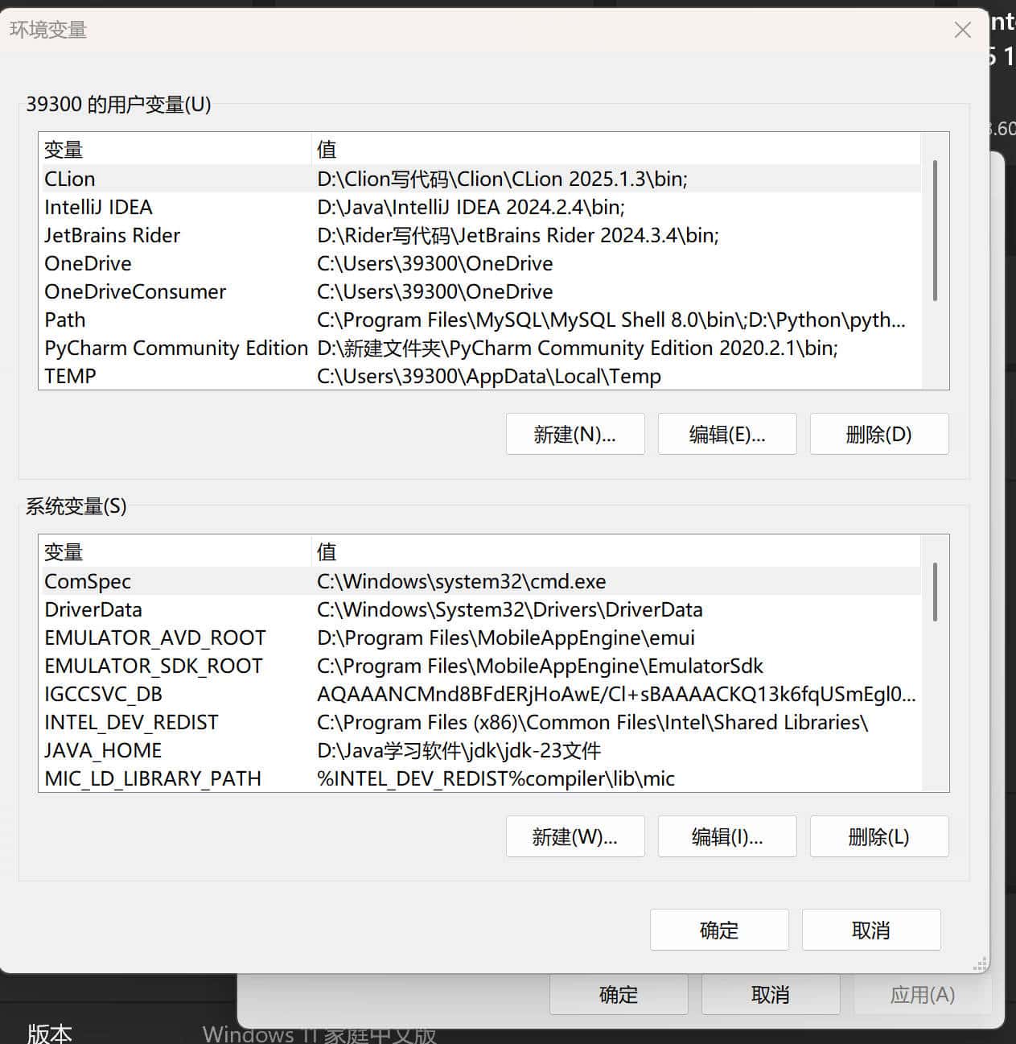Select the JetBrains Rider variable row
Viewport: 1016px width, 1044px height.
pyautogui.click(x=479, y=235)
